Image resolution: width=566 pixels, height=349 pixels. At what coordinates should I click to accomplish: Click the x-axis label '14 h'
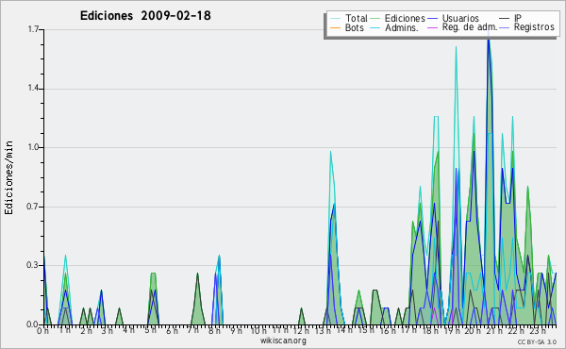pyautogui.click(x=344, y=330)
